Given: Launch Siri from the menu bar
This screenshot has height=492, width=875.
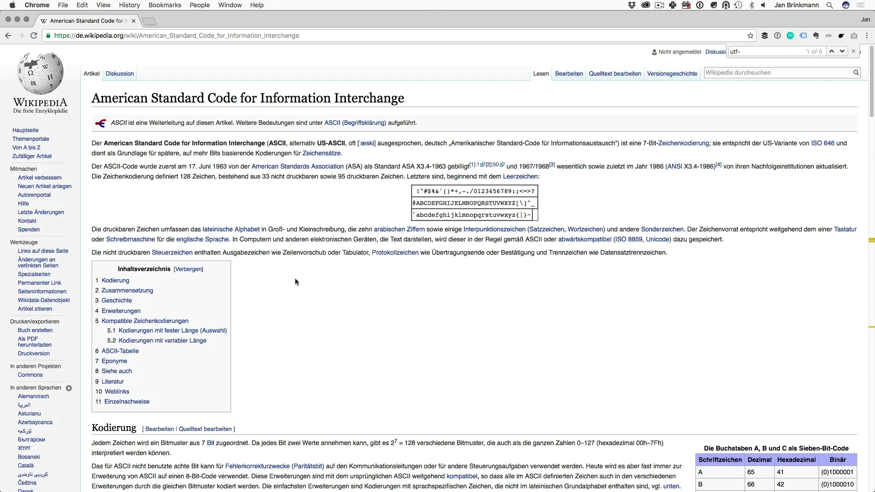Looking at the screenshot, I should pyautogui.click(x=846, y=5).
